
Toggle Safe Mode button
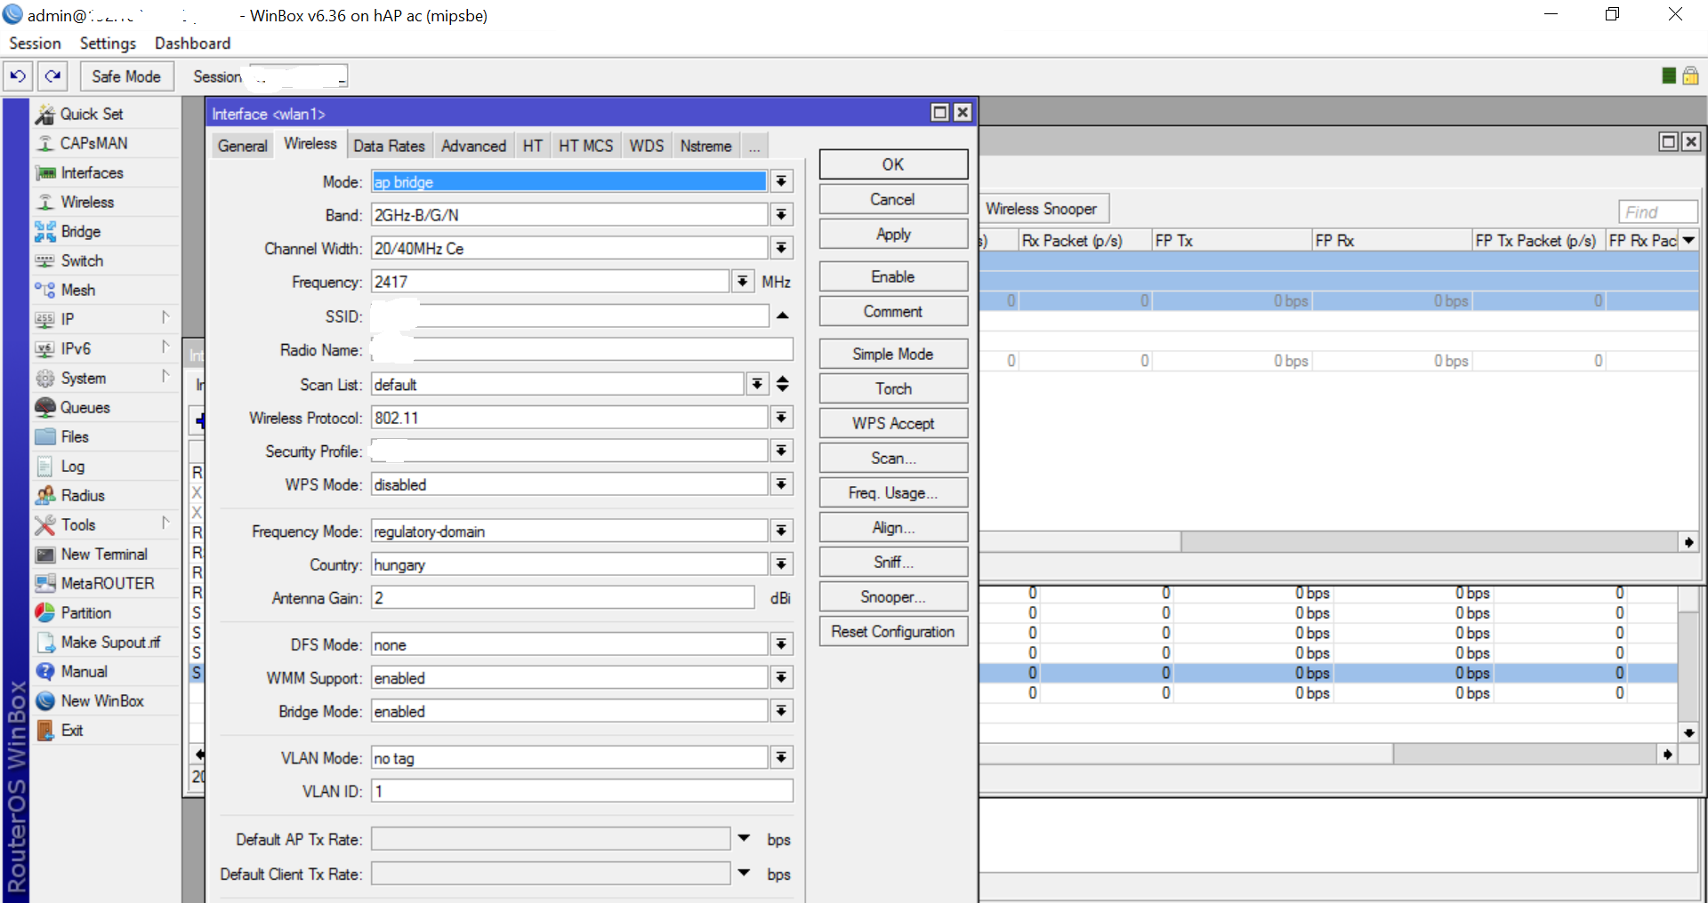[126, 76]
